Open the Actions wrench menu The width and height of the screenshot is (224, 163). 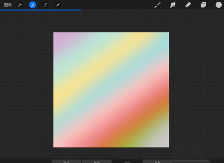click(20, 5)
